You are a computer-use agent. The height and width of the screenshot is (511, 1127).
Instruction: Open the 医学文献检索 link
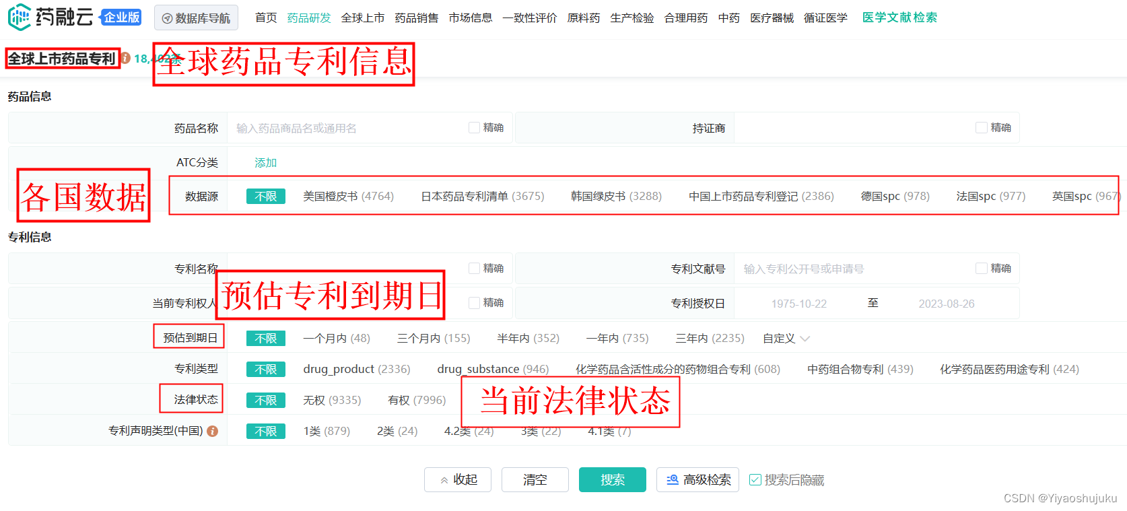point(899,18)
